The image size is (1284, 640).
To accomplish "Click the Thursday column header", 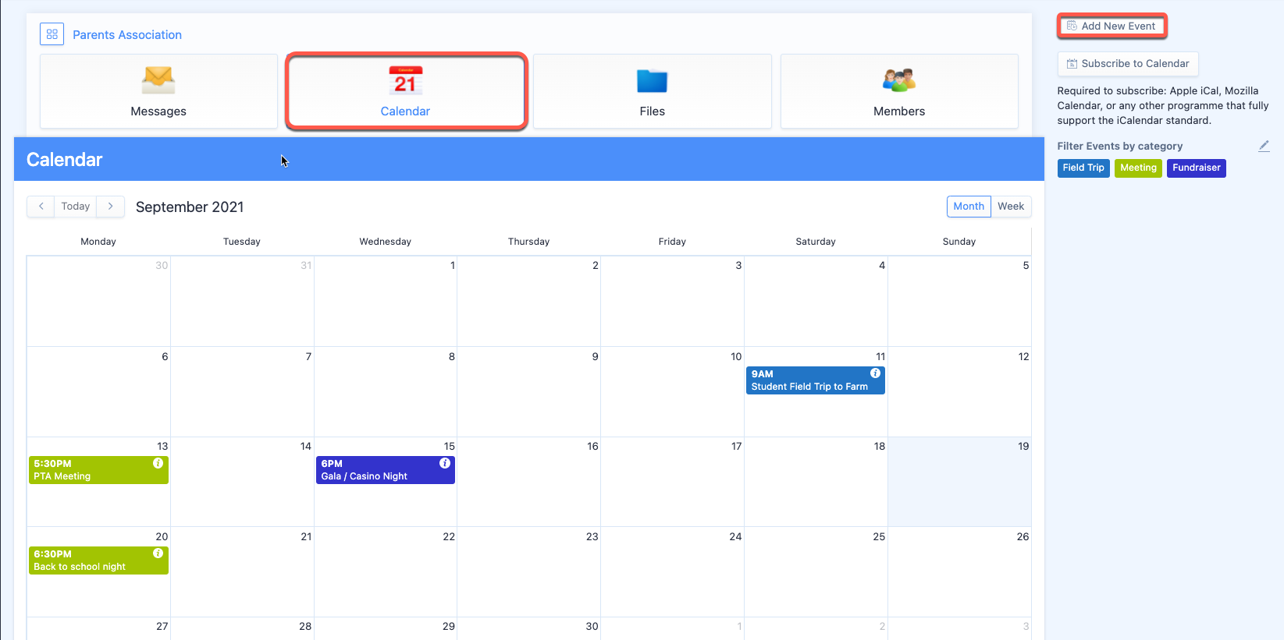I will (528, 242).
